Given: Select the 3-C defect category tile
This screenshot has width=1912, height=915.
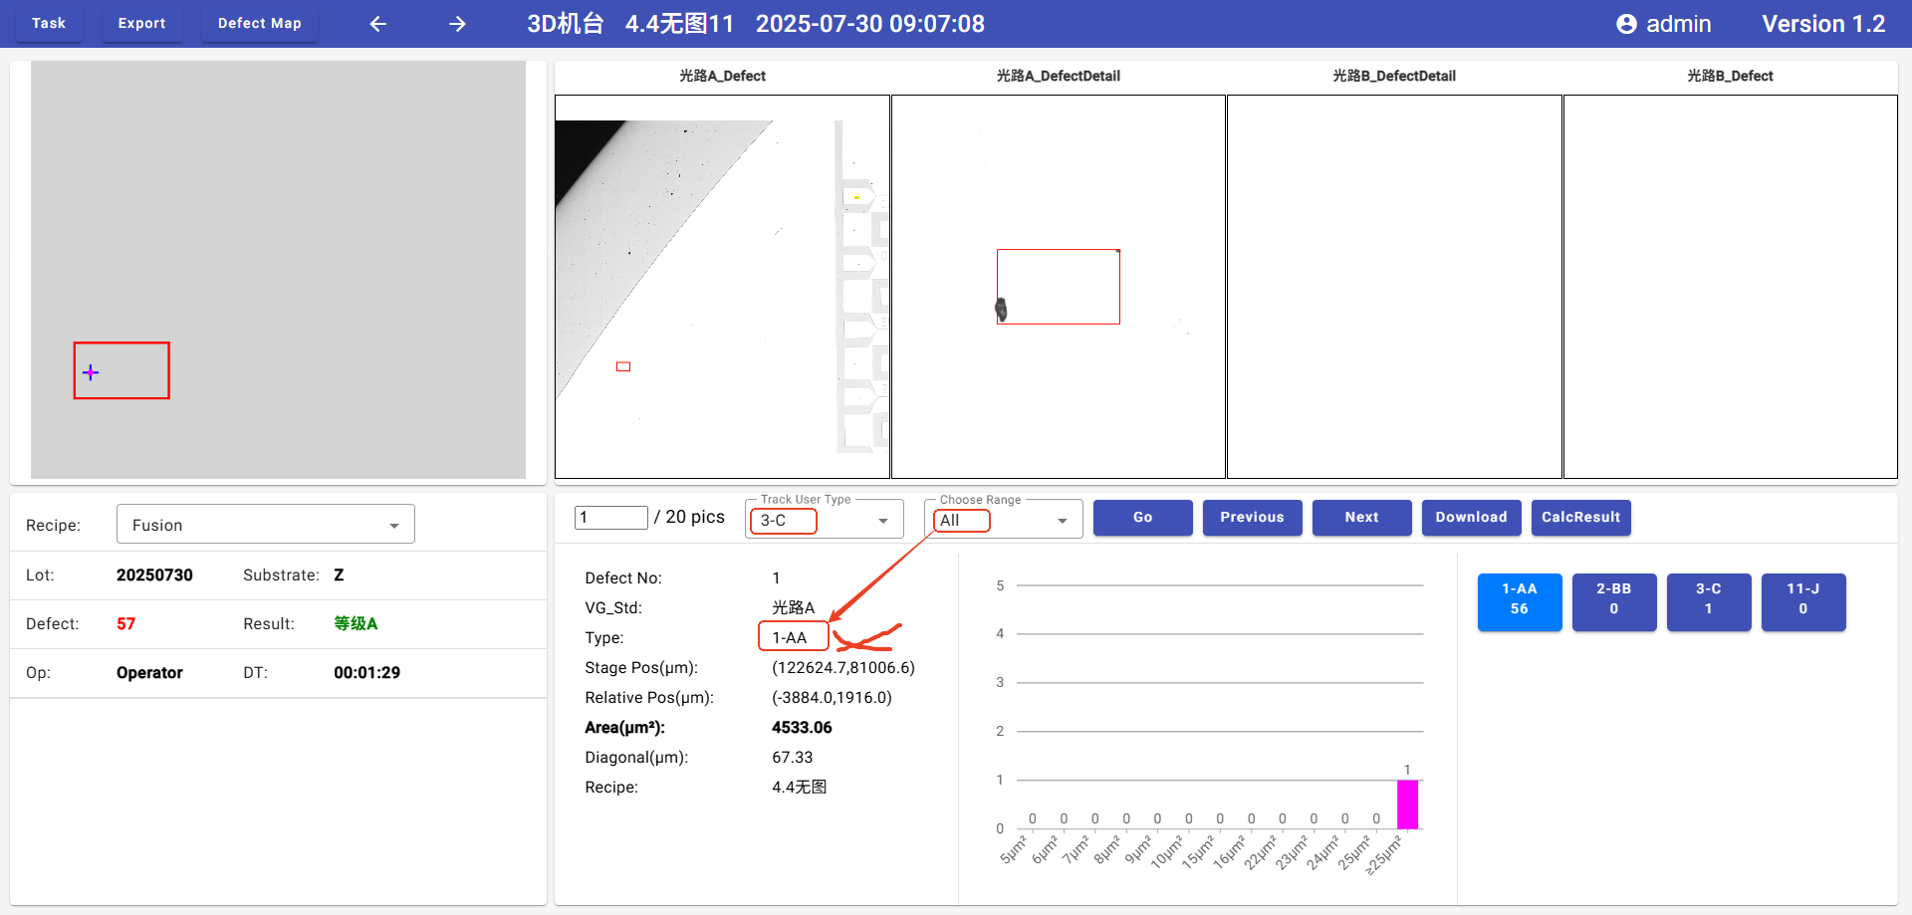Looking at the screenshot, I should click(x=1708, y=601).
